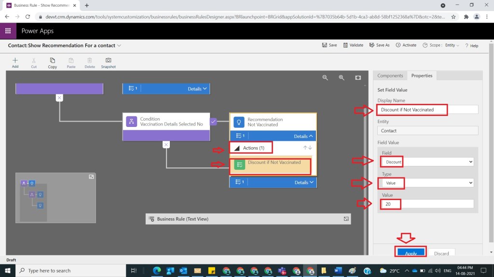Click the X connector below the Condition
This screenshot has height=277, width=494.
pos(166,144)
